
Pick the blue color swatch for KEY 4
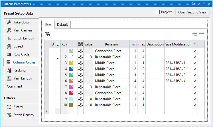[x=71, y=69]
